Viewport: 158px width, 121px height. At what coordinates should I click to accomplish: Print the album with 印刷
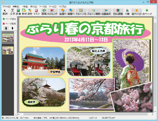click(127, 12)
